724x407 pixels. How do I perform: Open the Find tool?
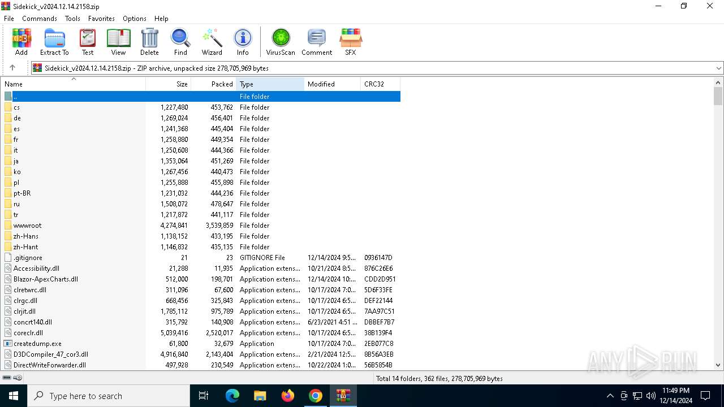pyautogui.click(x=180, y=42)
